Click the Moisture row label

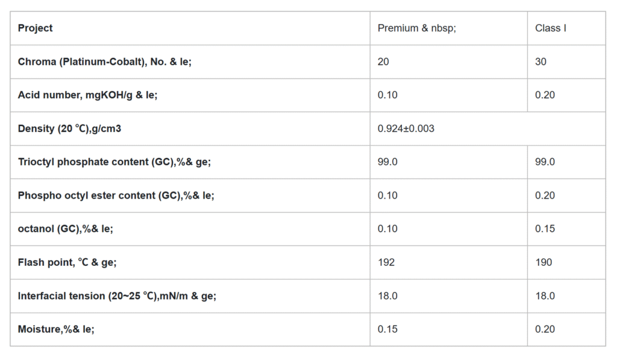[56, 329]
